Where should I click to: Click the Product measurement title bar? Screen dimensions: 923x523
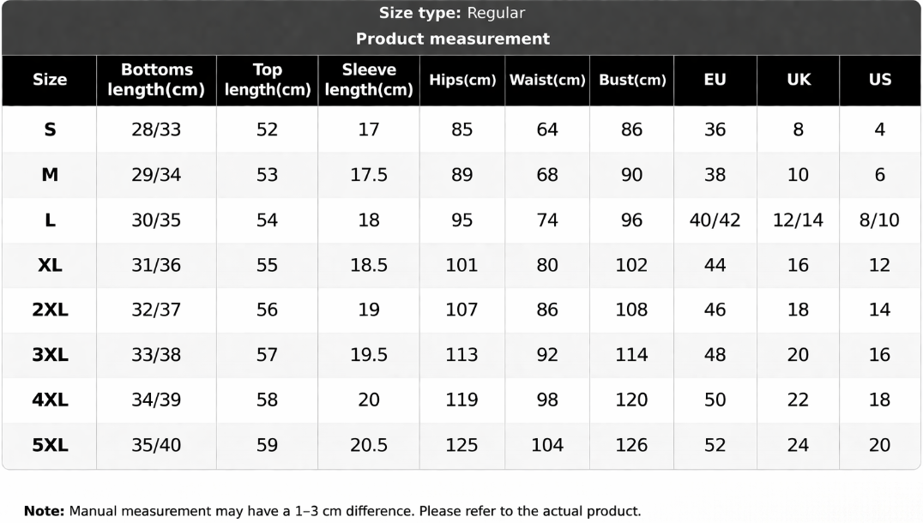[452, 39]
